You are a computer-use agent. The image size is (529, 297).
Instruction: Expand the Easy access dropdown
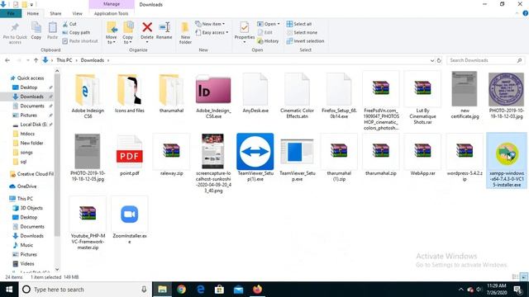tap(212, 32)
